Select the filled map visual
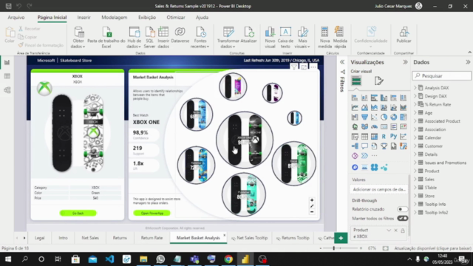Viewport: 473px width, 266px height. pos(364,126)
